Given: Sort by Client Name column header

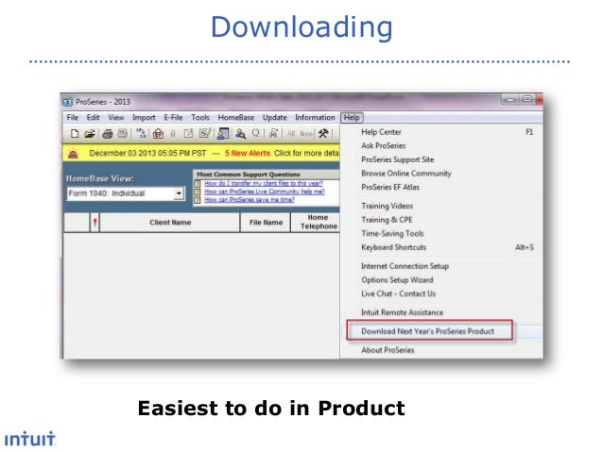Looking at the screenshot, I should pos(170,223).
